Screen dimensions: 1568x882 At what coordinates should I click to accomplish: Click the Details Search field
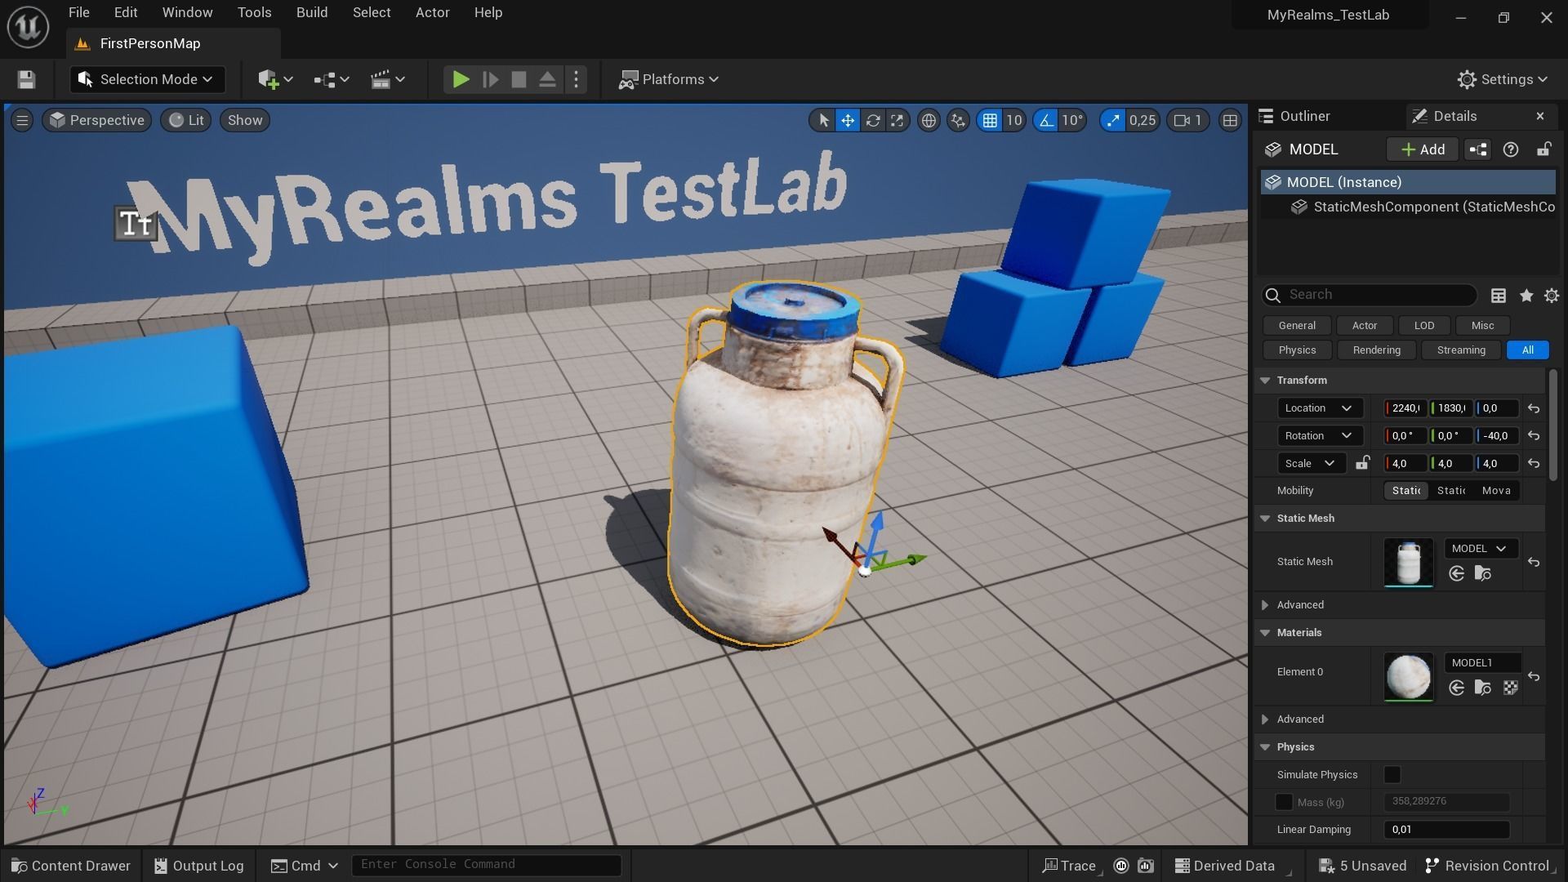coord(1370,295)
